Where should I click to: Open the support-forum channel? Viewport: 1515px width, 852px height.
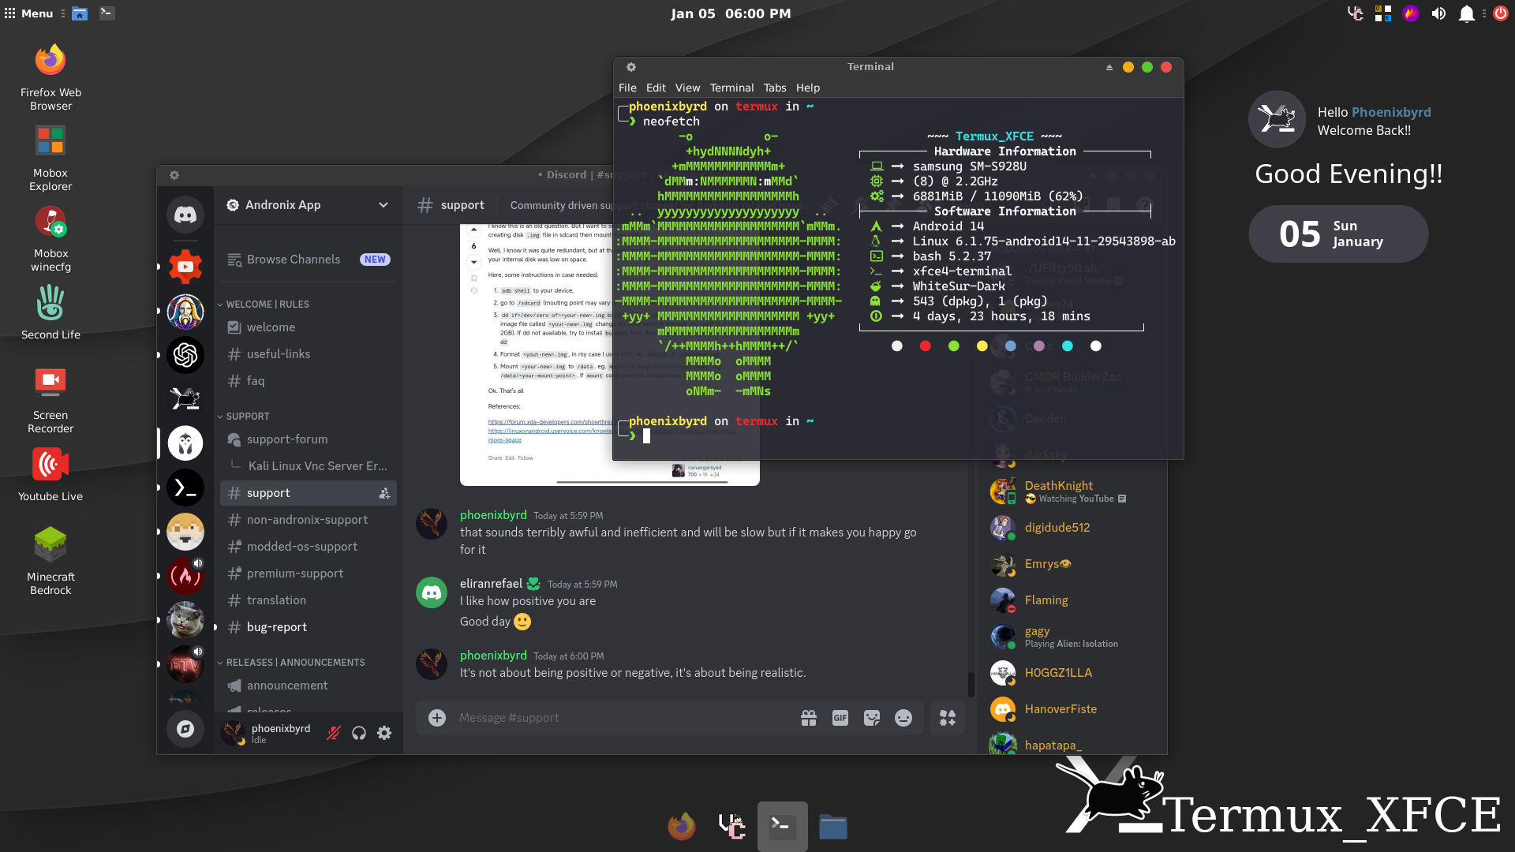[309, 439]
